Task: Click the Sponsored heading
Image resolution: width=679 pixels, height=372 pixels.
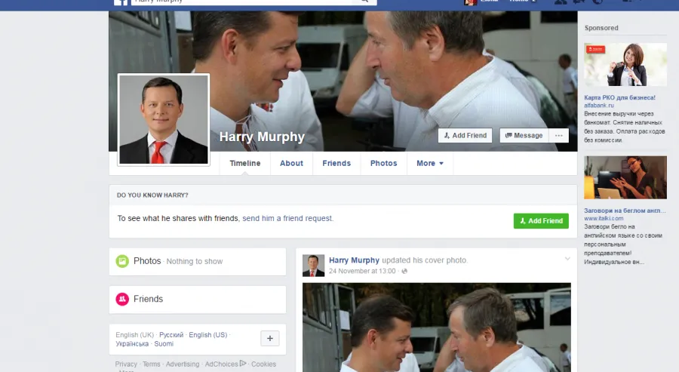Action: 601,28
